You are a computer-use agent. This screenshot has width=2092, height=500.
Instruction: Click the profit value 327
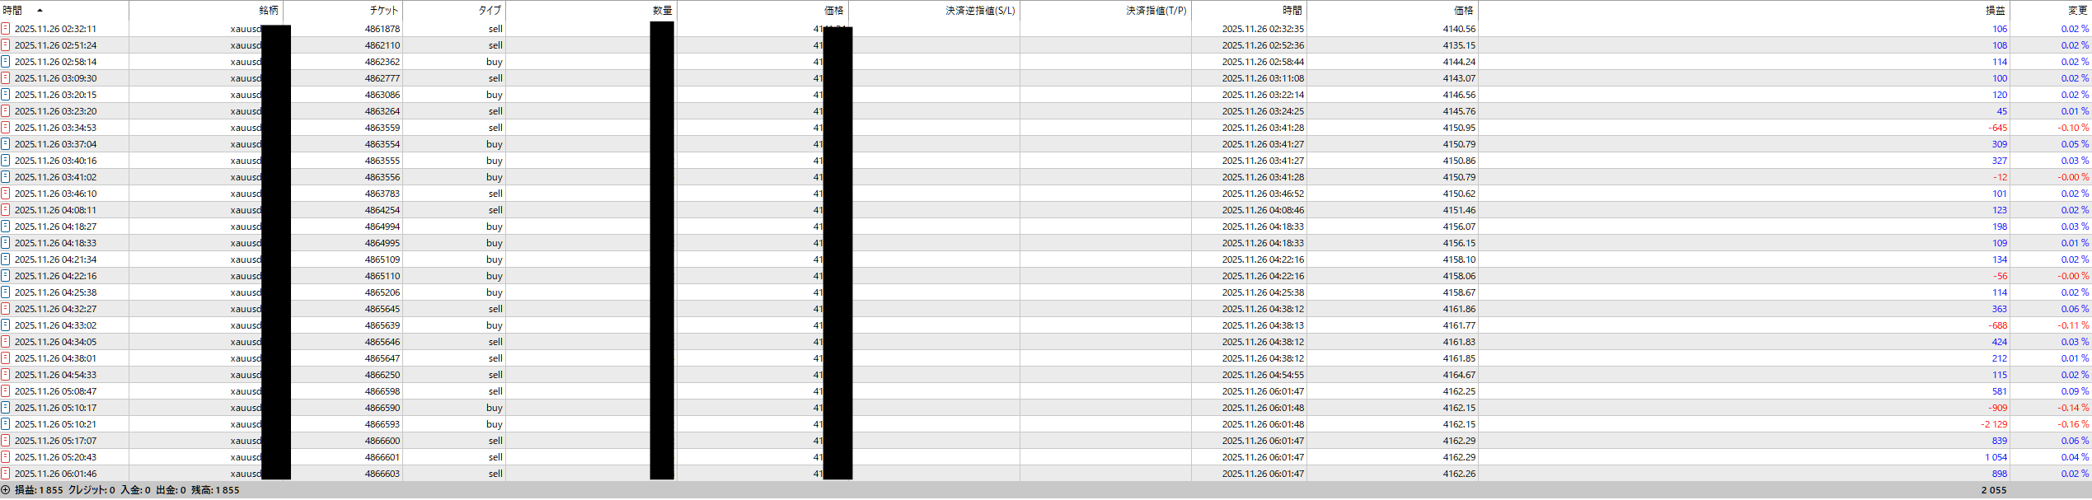pyautogui.click(x=2000, y=161)
